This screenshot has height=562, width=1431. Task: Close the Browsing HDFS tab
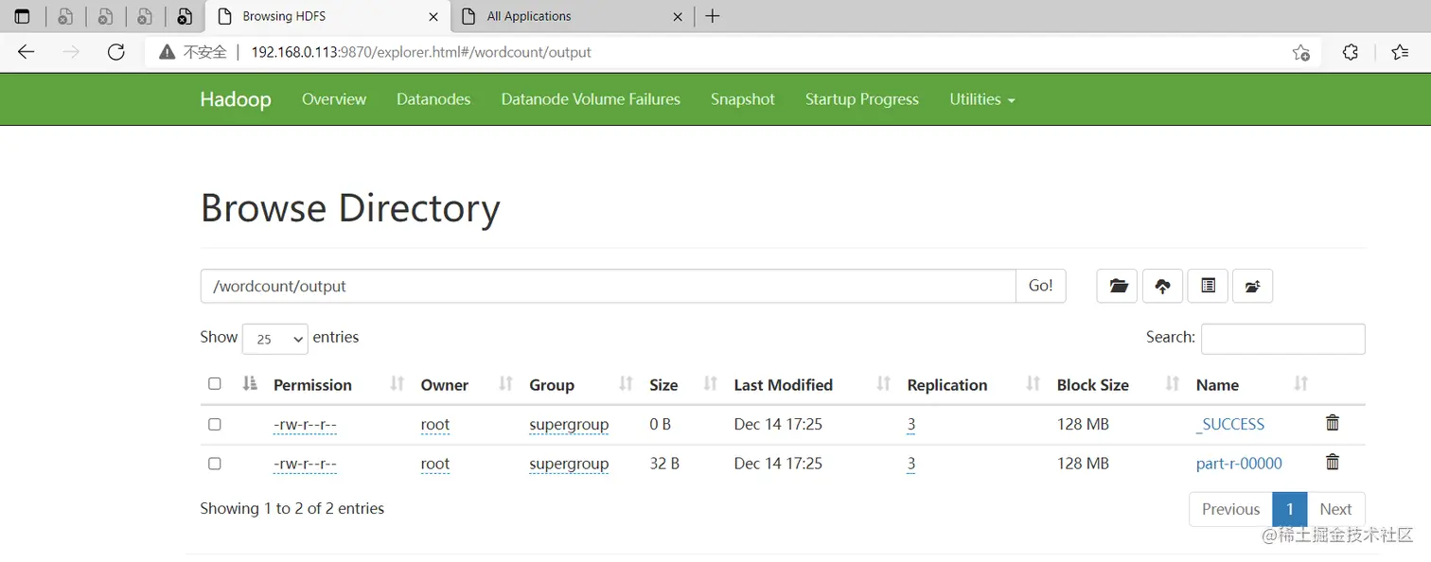tap(433, 16)
